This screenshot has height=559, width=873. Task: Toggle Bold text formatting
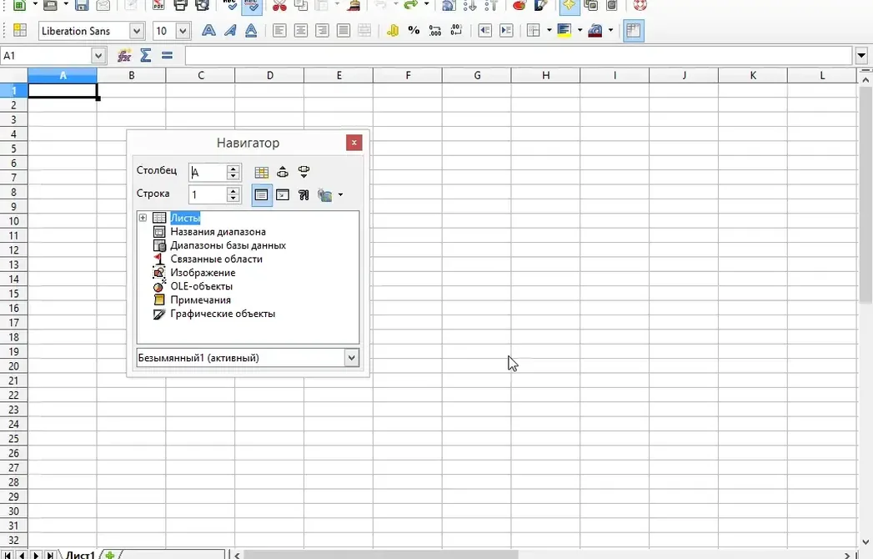(x=208, y=30)
